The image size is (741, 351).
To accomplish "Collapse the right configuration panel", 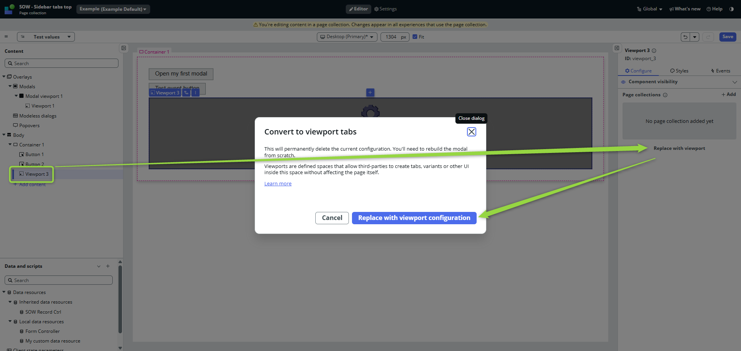I will (617, 48).
